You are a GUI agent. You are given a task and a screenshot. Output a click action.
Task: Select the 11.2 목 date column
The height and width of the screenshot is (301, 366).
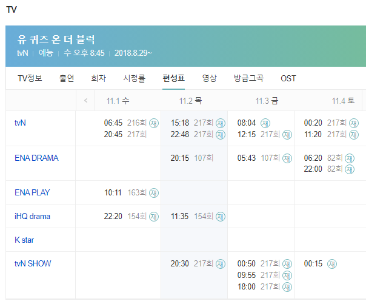coord(190,101)
